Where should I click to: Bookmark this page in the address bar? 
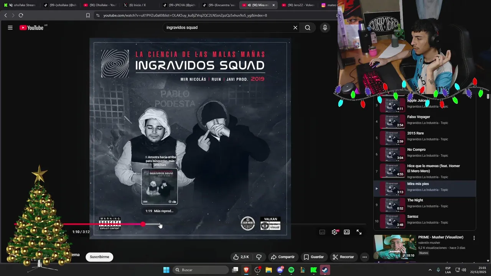coord(88,15)
